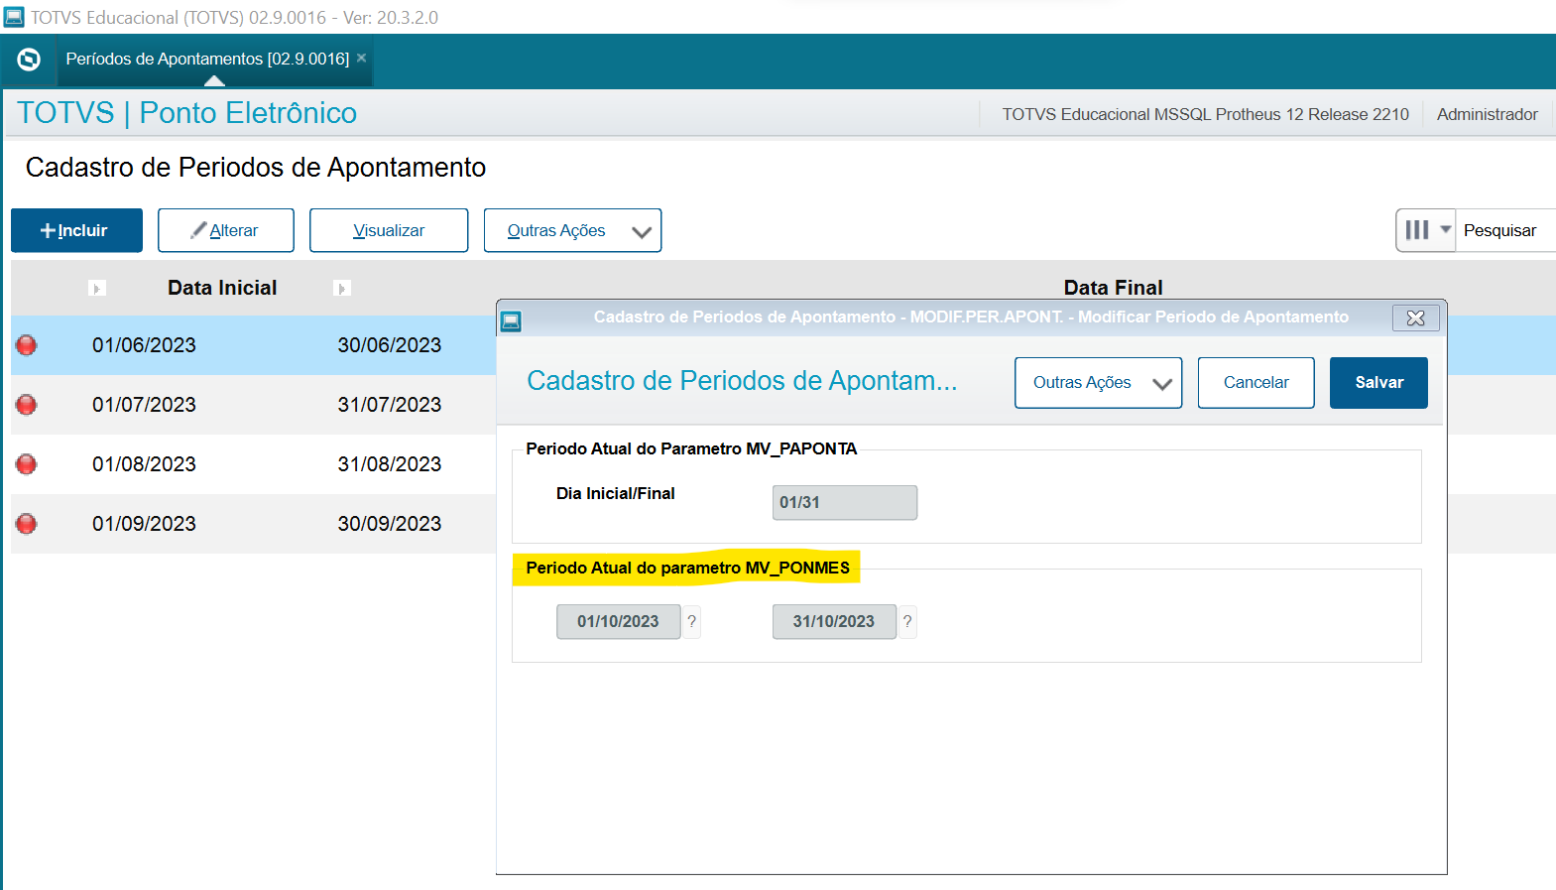Screen dimensions: 1556x890
Task: Click the red status dot of the 01/09/2023 row
Action: pos(27,524)
